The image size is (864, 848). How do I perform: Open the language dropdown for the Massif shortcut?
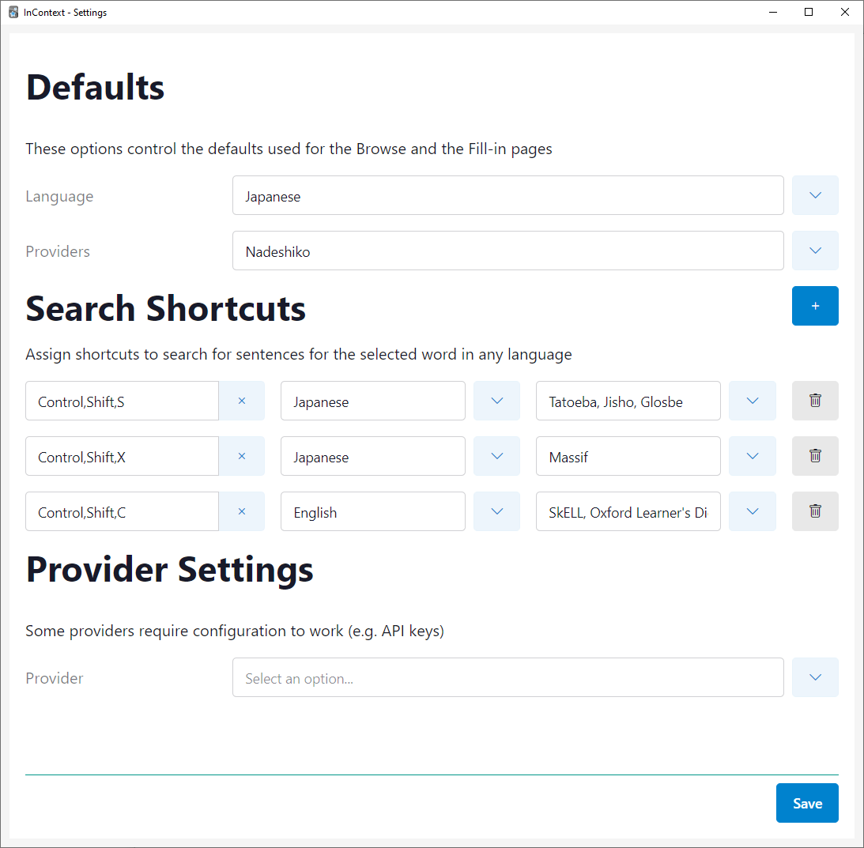[496, 456]
